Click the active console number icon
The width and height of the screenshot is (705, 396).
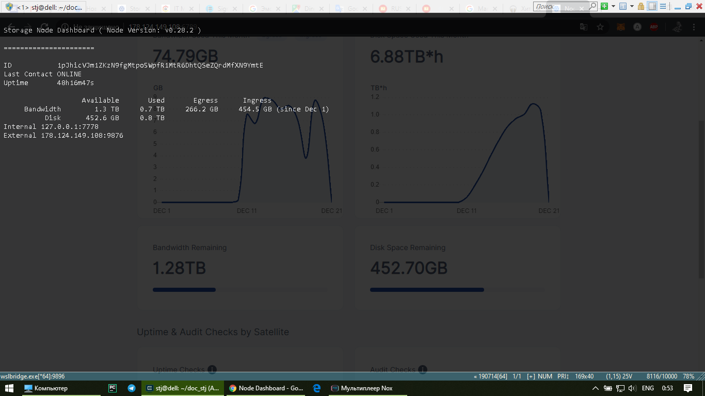623,6
